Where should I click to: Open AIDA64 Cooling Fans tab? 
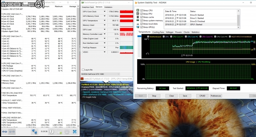pos(158,32)
